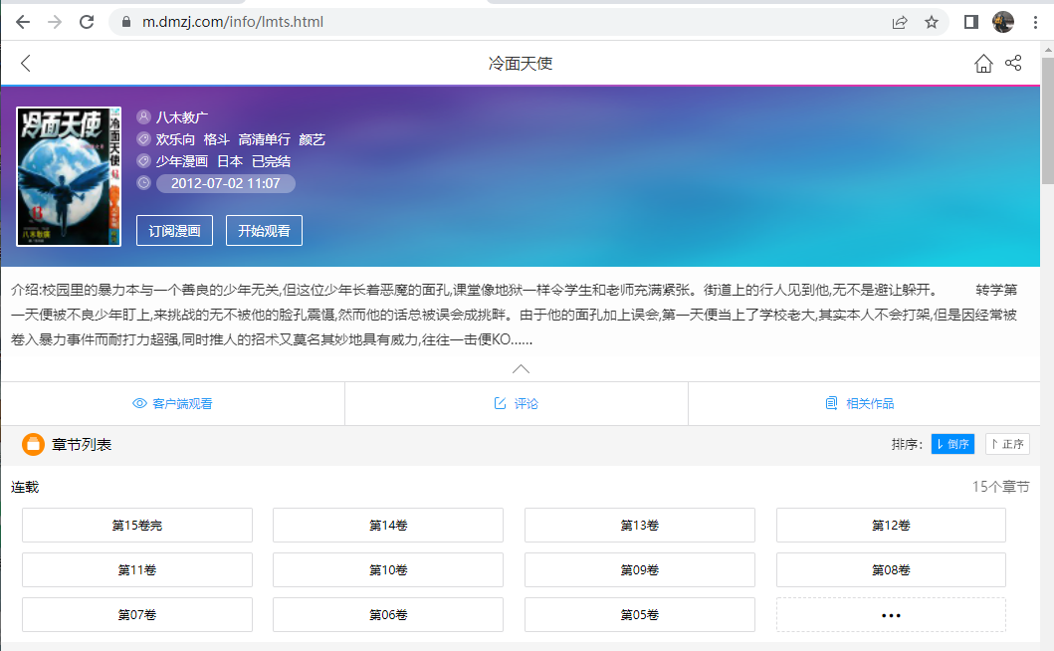Collapse the introduction with up chevron
Viewport: 1054px width, 651px height.
click(x=521, y=368)
